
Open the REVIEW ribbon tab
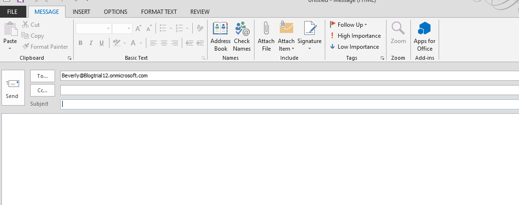click(x=200, y=11)
